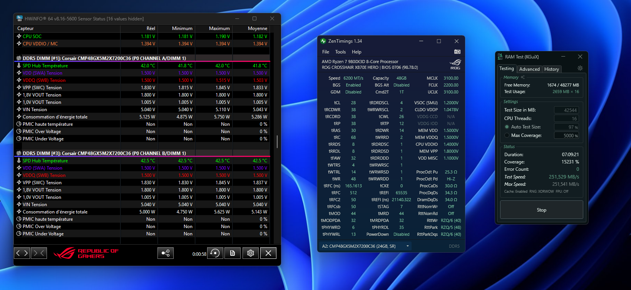
Task: Open HWiNFO sensor settings gear
Action: point(251,253)
